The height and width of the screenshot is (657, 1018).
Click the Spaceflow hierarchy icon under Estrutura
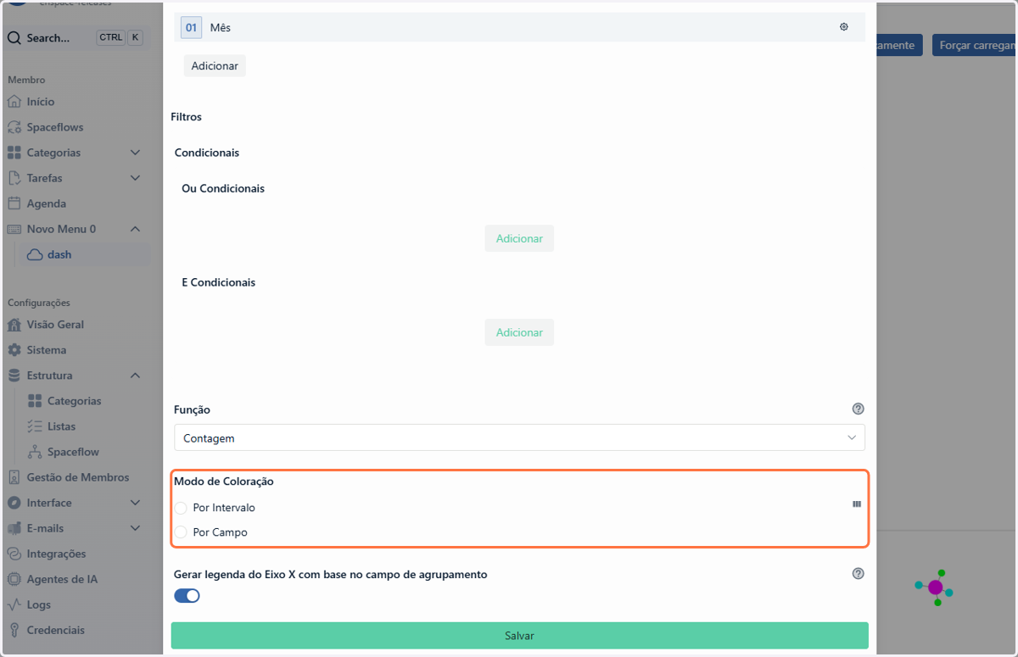35,452
